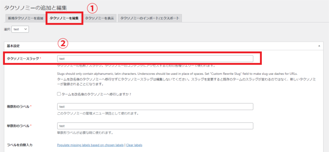329x152 pixels.
Task: Click the 複数形のラベル field label text
Action: tap(18, 107)
